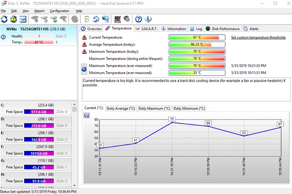Click the C: drive free space bar
This screenshot has height=194, width=292.
point(39,112)
